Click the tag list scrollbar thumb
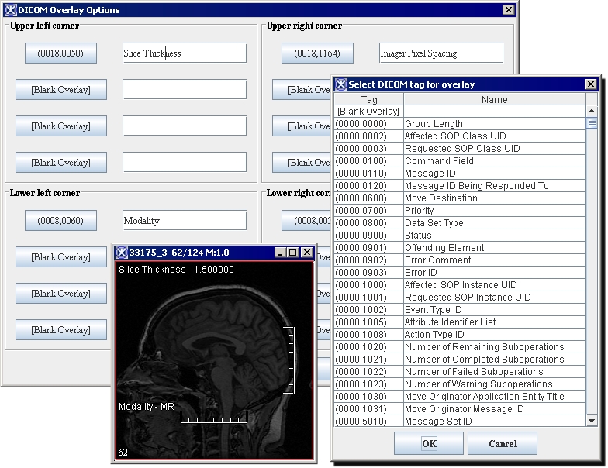 [x=592, y=123]
